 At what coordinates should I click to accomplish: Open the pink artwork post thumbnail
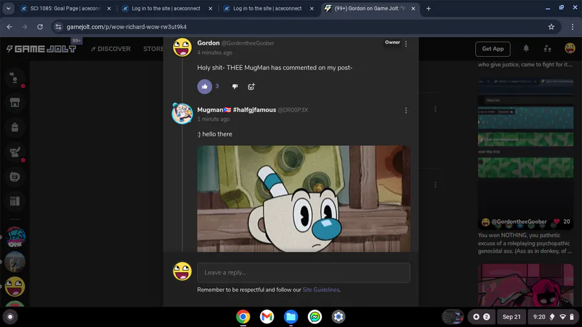tap(526, 285)
